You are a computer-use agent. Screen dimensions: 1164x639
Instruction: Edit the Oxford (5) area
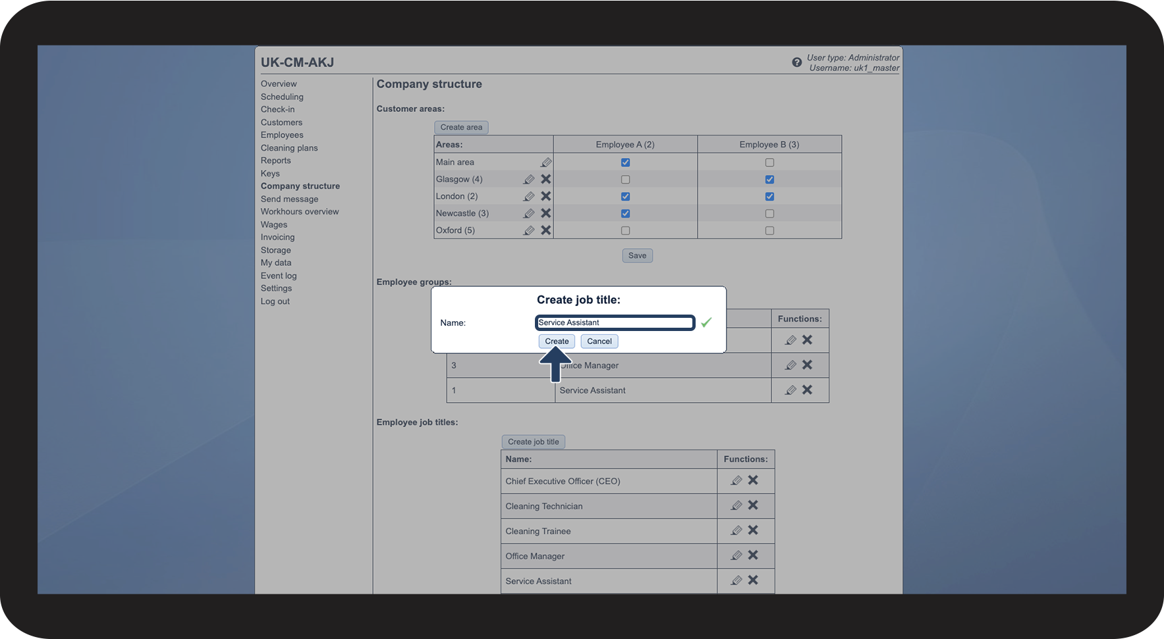tap(529, 230)
